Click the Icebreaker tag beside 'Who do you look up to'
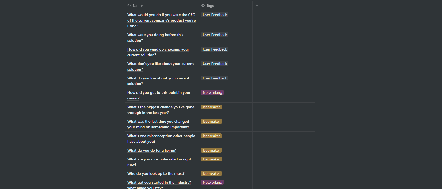442x189 pixels. pos(211,173)
